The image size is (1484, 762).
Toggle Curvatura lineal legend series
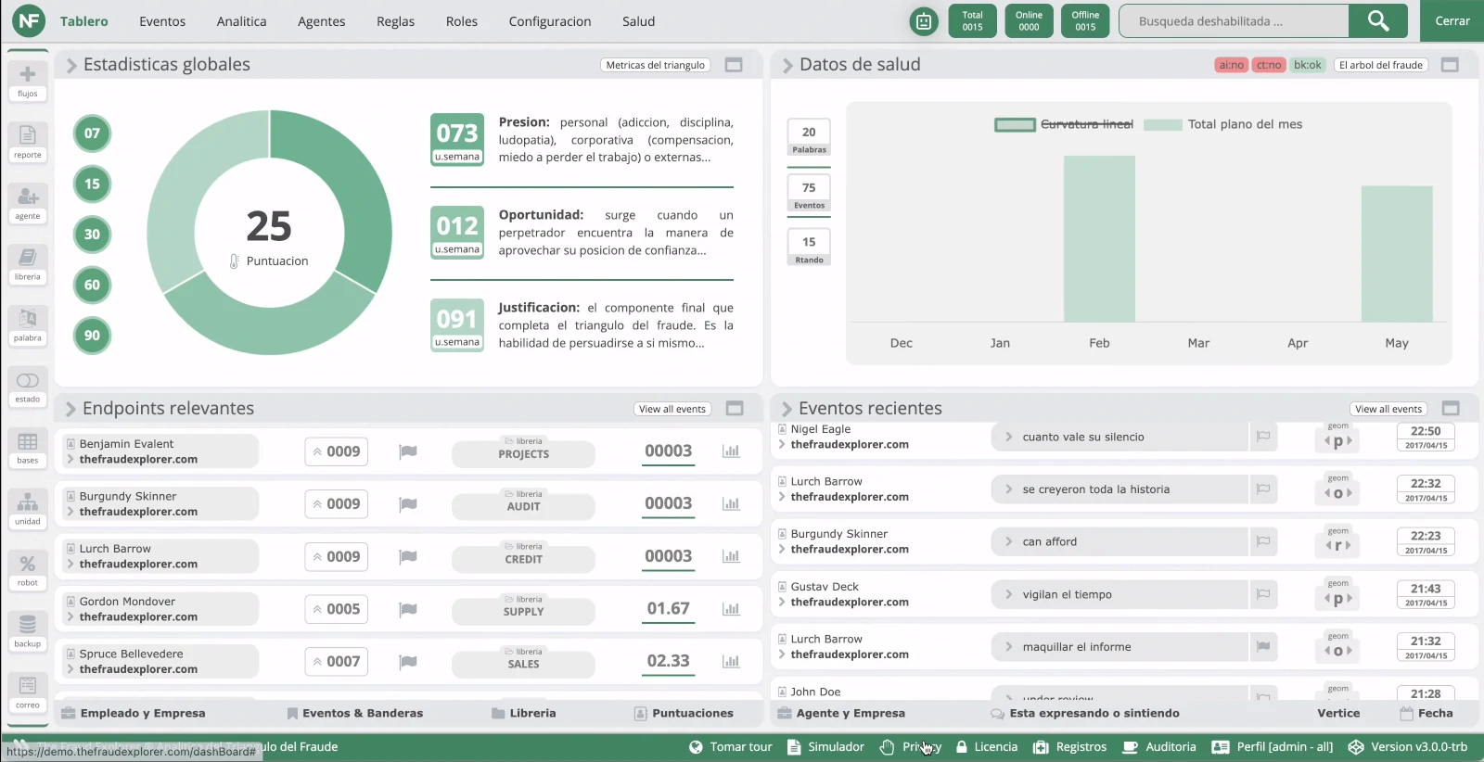[x=1064, y=124]
